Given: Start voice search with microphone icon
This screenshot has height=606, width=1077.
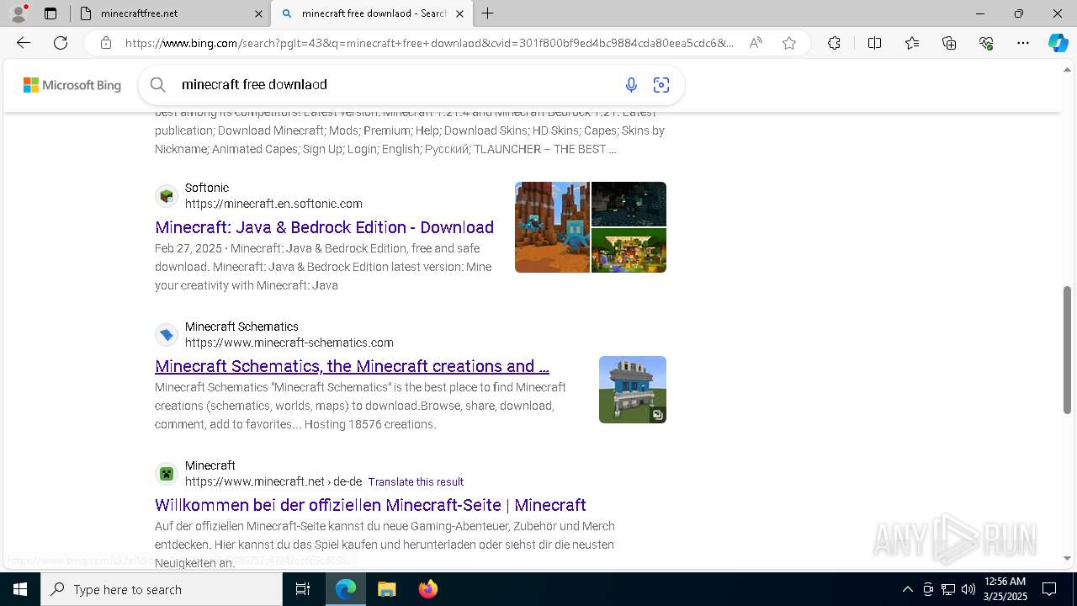Looking at the screenshot, I should [631, 84].
